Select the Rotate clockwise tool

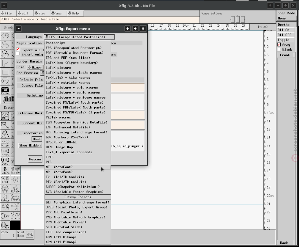tap(15, 189)
